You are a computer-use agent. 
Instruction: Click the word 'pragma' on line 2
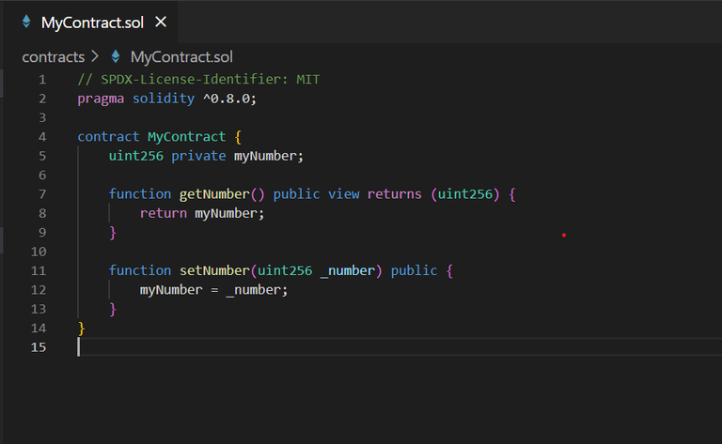click(101, 99)
